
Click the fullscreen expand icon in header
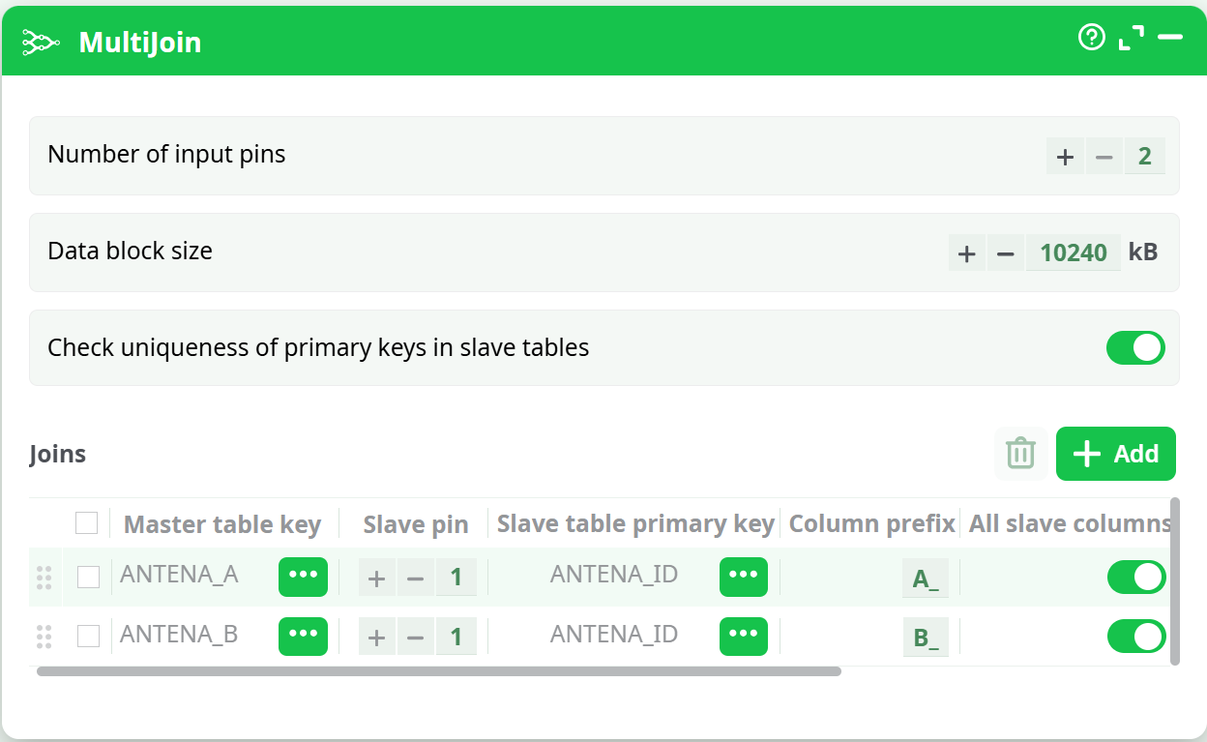pyautogui.click(x=1131, y=38)
